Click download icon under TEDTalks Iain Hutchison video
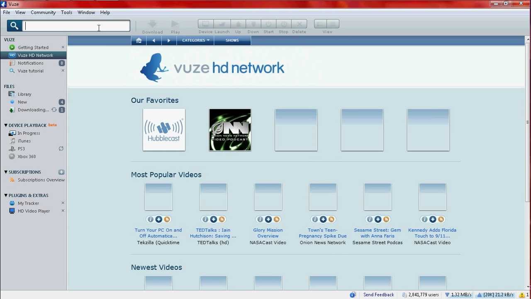Viewport: 531px width, 299px height. (213, 219)
